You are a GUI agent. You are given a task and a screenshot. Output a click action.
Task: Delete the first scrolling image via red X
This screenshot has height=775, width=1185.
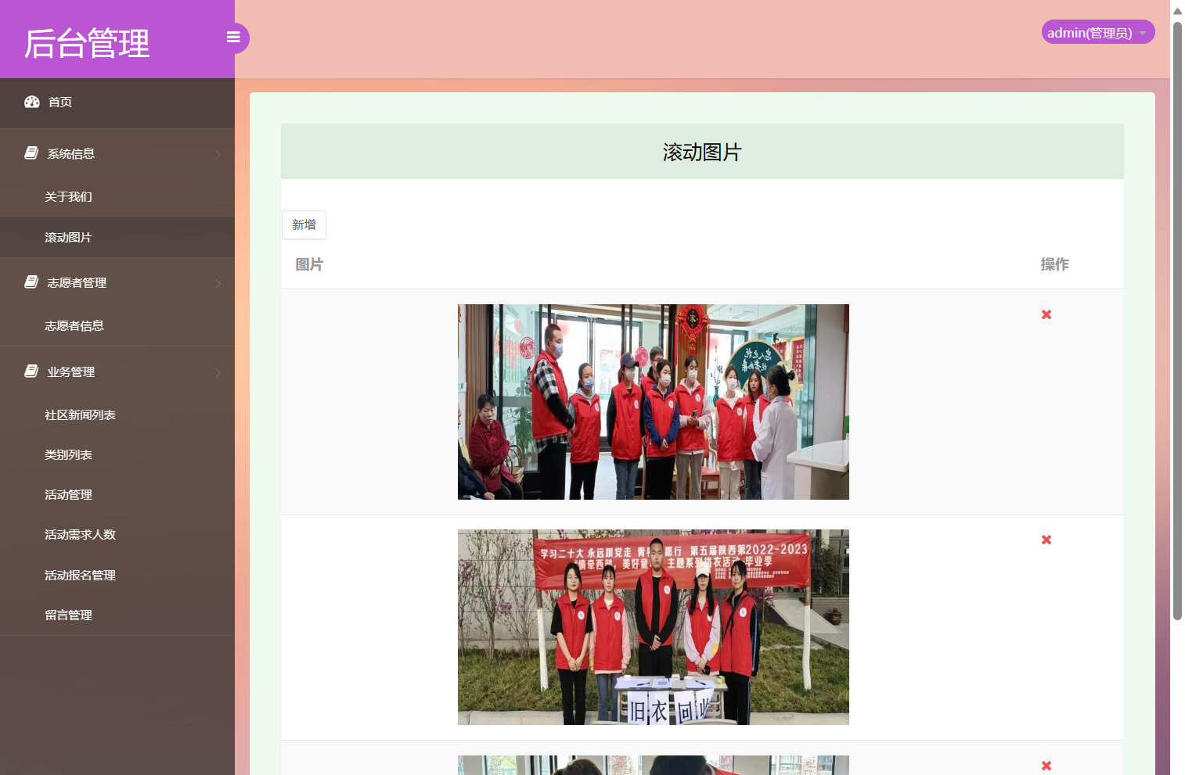1046,314
